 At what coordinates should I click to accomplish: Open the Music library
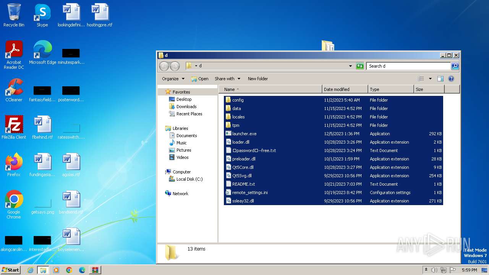181,143
